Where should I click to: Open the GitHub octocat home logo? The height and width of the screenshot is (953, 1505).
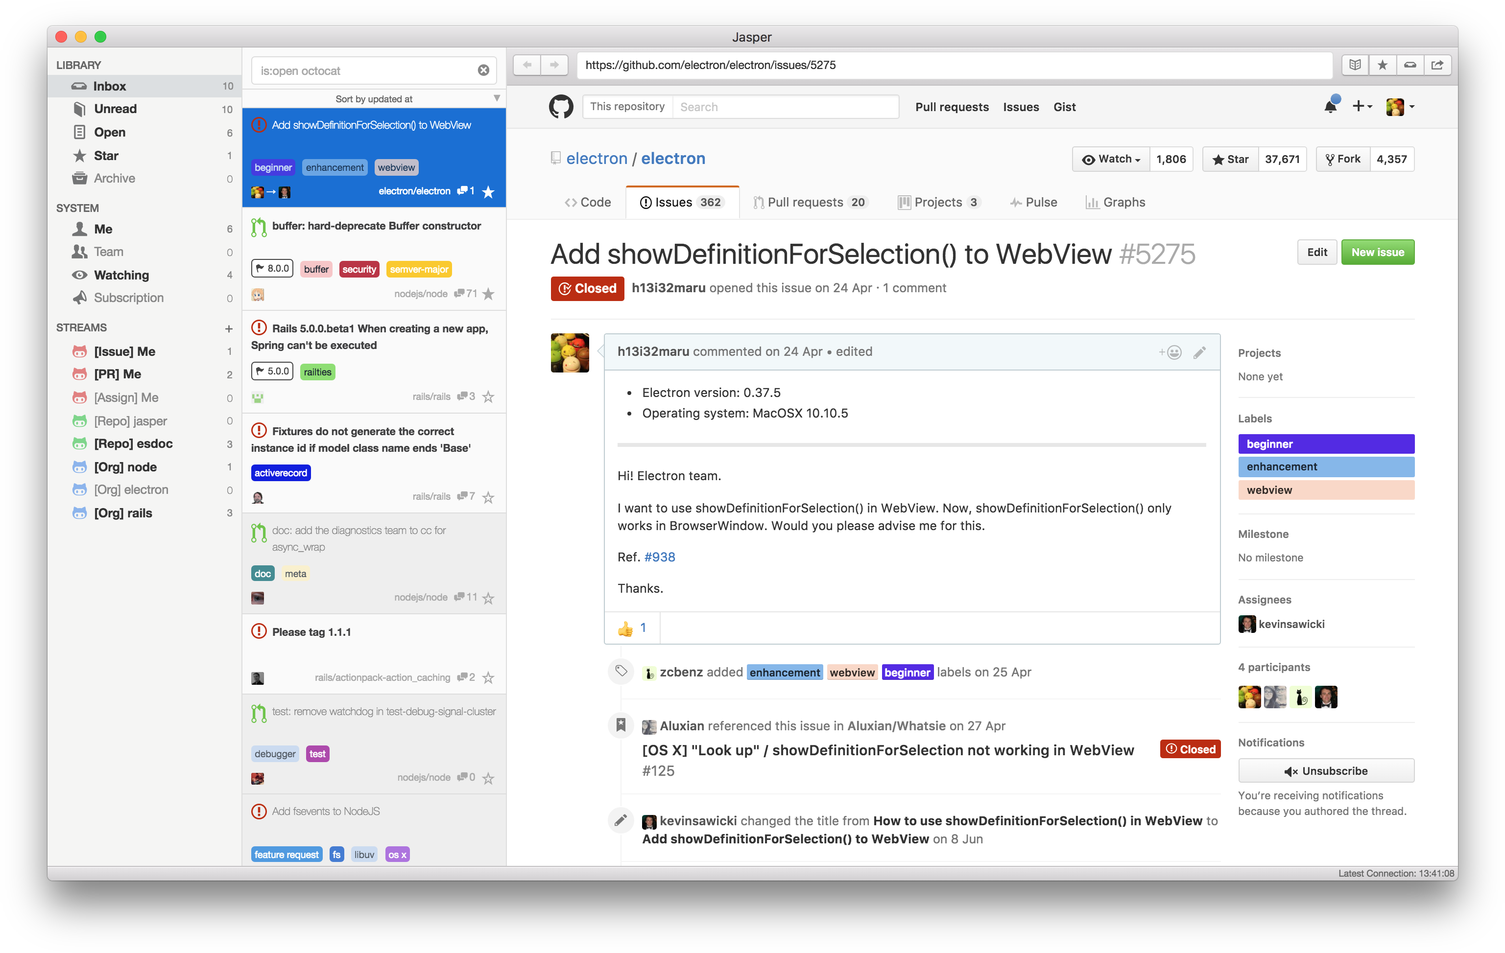point(561,107)
